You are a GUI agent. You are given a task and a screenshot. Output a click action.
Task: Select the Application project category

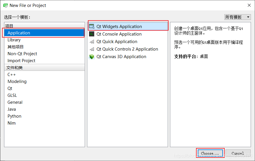pyautogui.click(x=45, y=33)
